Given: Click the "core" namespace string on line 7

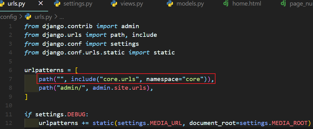Looking at the screenshot, I should [193, 79].
